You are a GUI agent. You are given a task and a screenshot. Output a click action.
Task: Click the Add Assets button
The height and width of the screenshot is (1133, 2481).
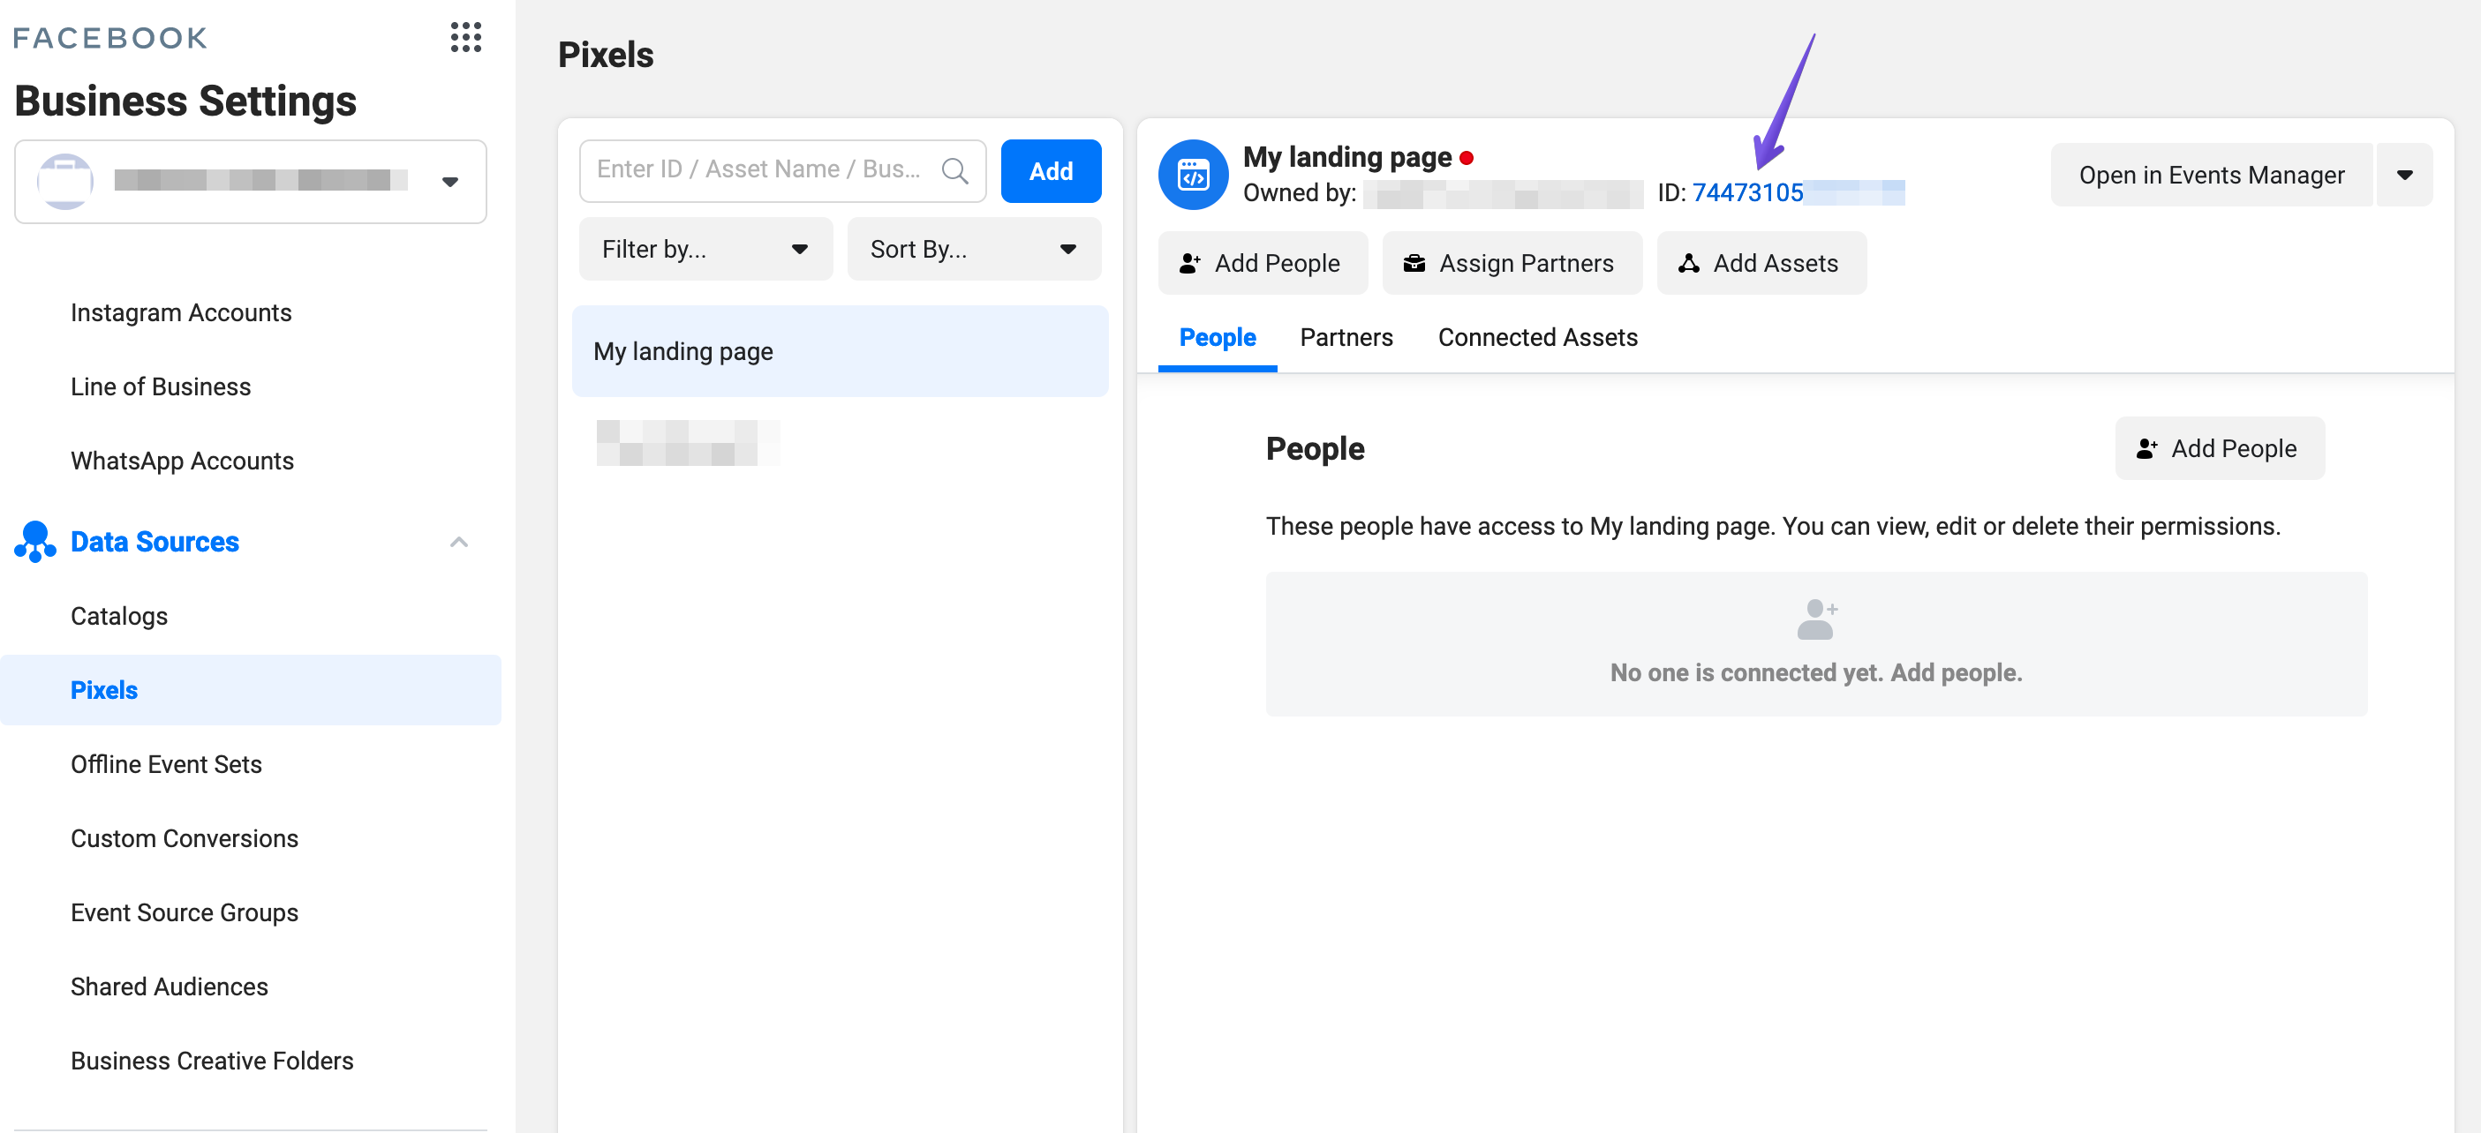[x=1761, y=263]
